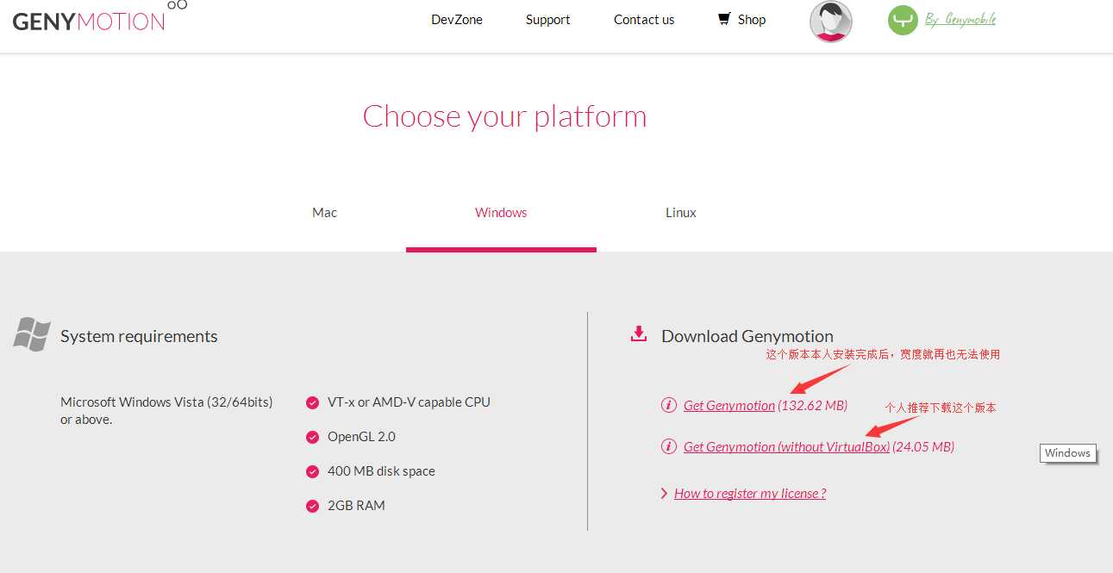Click the (132.62 MB) file size text

click(813, 405)
